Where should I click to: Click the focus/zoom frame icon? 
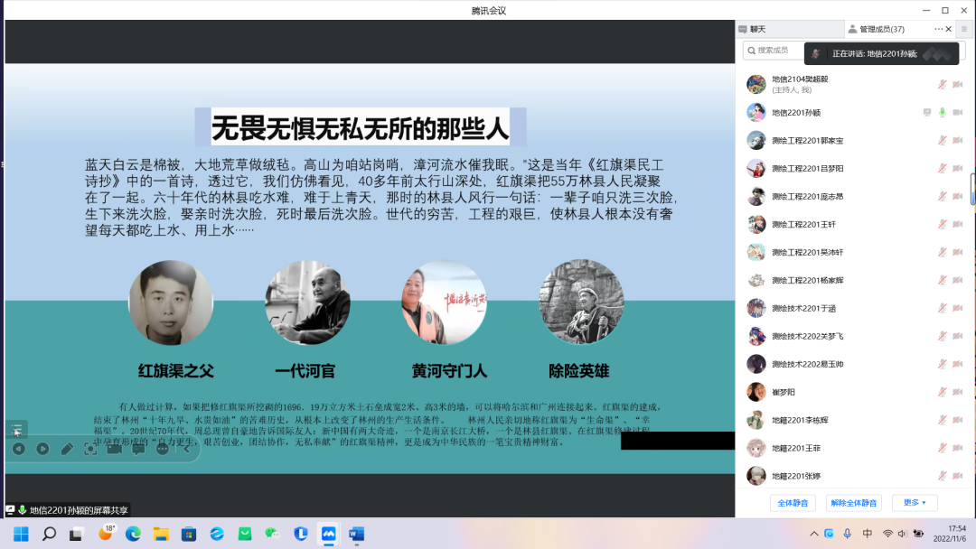point(90,449)
